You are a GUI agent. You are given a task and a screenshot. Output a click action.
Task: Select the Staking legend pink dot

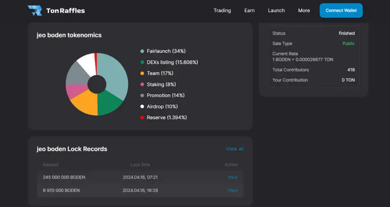tap(142, 84)
